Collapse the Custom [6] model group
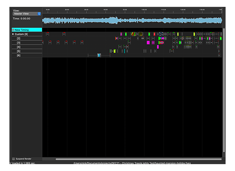Screen dimensions: 235x171 click(x=13, y=34)
